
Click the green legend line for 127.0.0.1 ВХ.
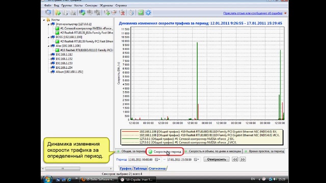(130, 139)
